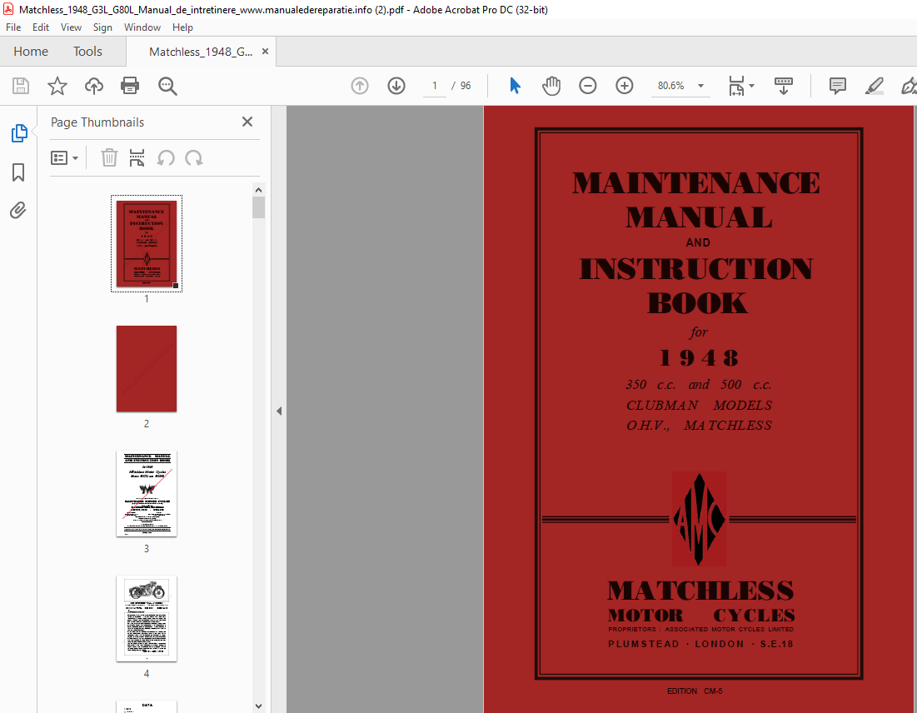This screenshot has height=713, width=917.
Task: Delete selected page with trash icon
Action: coord(109,158)
